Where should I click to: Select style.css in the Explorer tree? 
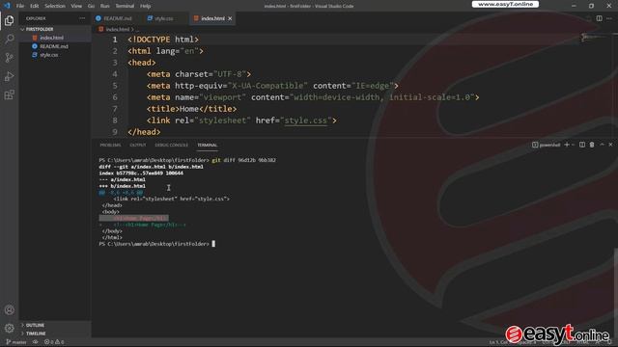pos(49,55)
